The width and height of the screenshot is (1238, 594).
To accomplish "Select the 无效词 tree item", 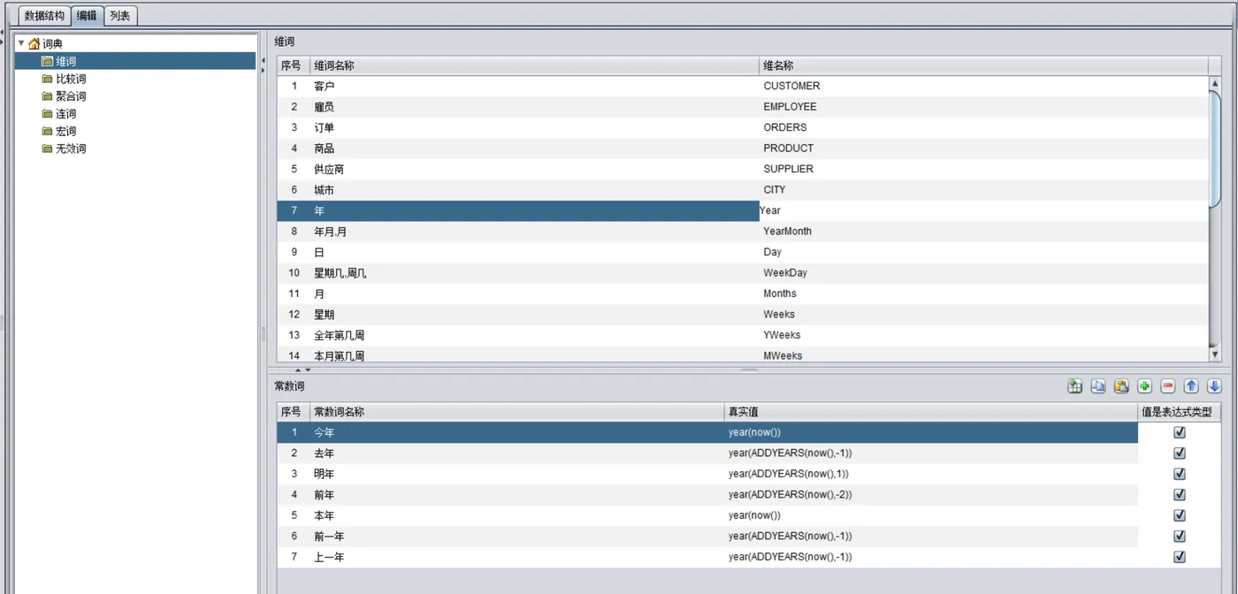I will (71, 148).
